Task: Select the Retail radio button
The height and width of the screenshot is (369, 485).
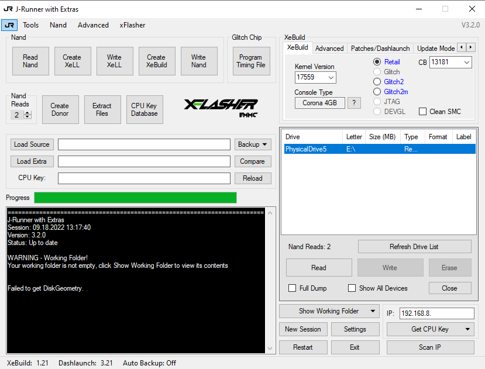Action: 377,62
